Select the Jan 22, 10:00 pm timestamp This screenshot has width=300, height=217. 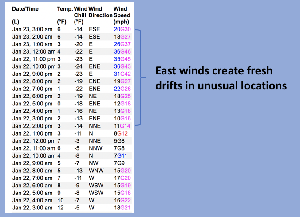[x=33, y=66]
